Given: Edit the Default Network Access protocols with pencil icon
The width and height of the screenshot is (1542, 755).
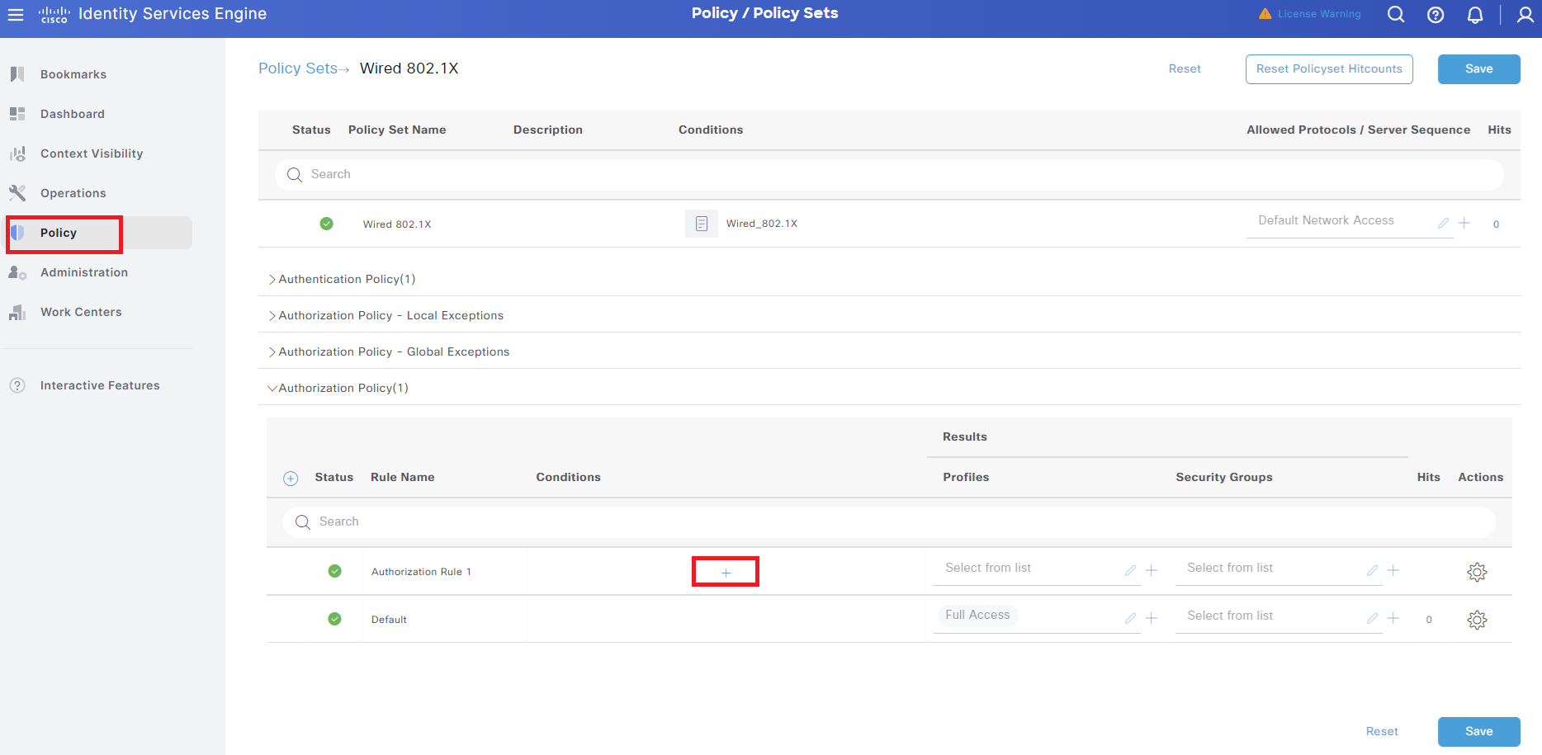Looking at the screenshot, I should click(x=1443, y=222).
